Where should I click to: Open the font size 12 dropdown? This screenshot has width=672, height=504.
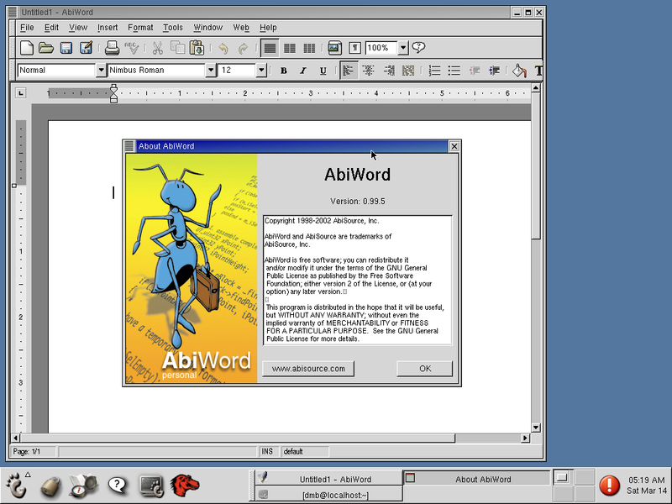261,71
